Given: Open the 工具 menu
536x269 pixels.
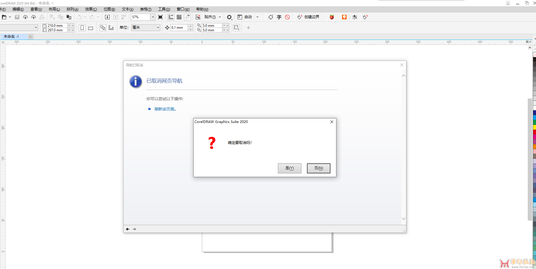Looking at the screenshot, I should click(x=164, y=9).
